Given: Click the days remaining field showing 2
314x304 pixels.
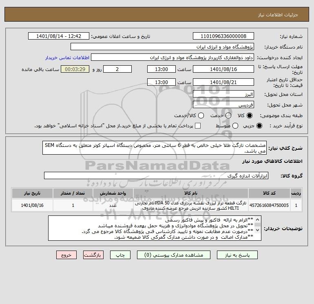Looking at the screenshot, I should 117,69.
